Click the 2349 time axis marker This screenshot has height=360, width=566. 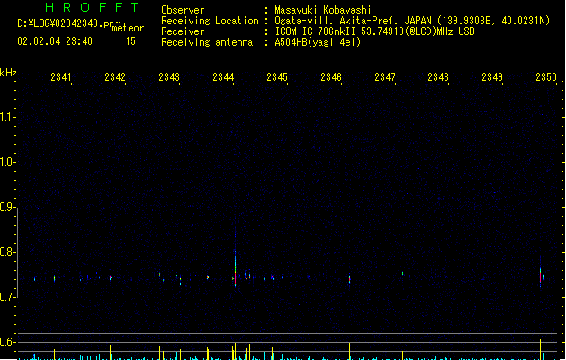click(492, 77)
